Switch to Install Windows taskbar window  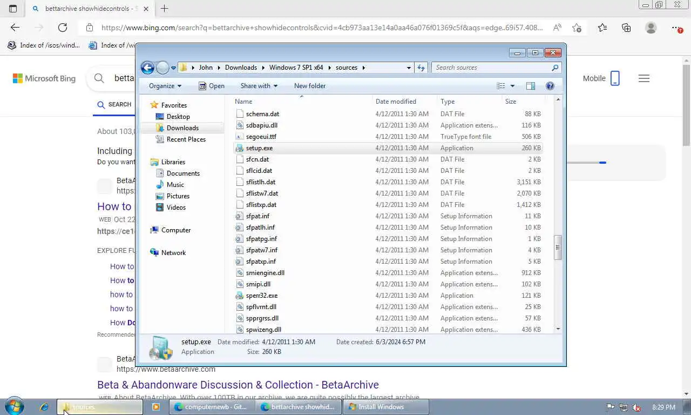(x=385, y=407)
